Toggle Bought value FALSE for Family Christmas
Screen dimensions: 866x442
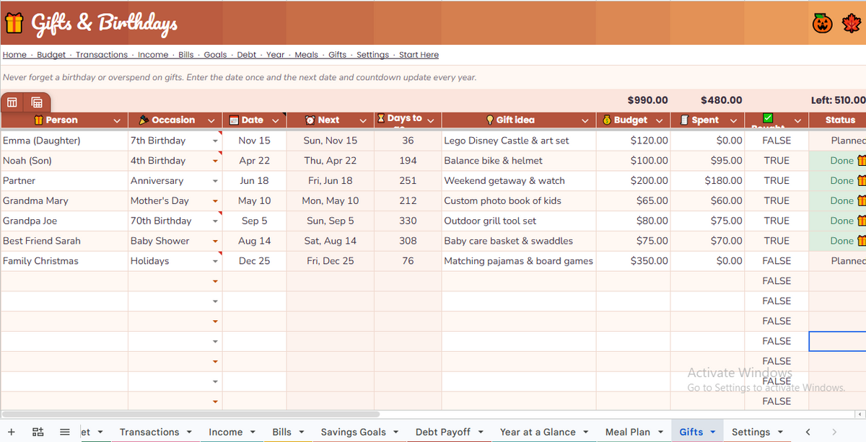click(x=777, y=261)
